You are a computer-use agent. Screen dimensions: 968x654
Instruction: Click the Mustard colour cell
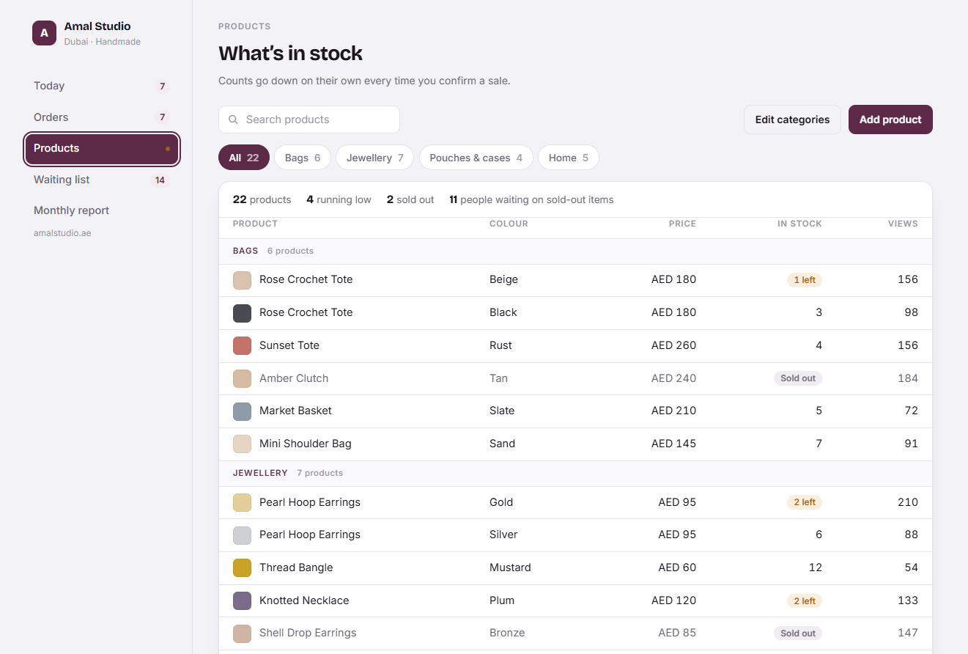click(510, 567)
